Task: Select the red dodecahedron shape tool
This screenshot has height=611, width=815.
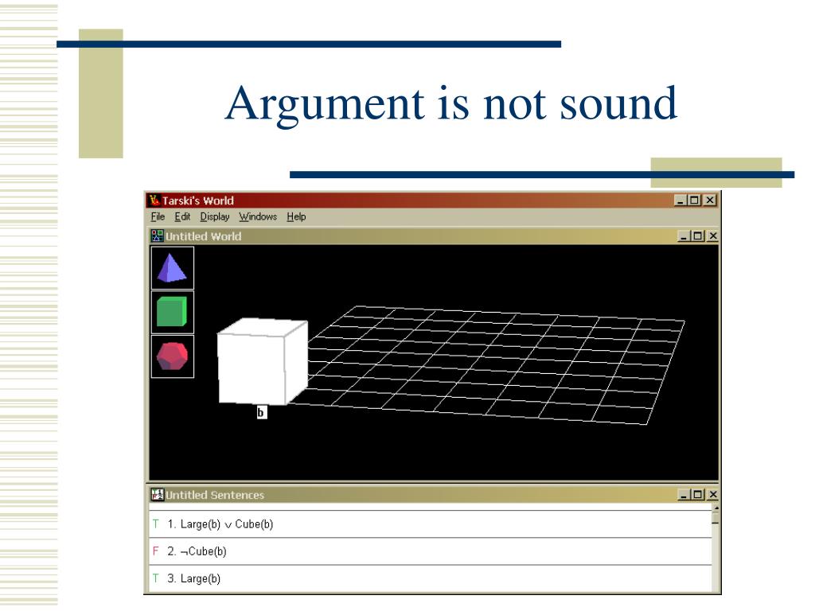Action: tap(172, 356)
